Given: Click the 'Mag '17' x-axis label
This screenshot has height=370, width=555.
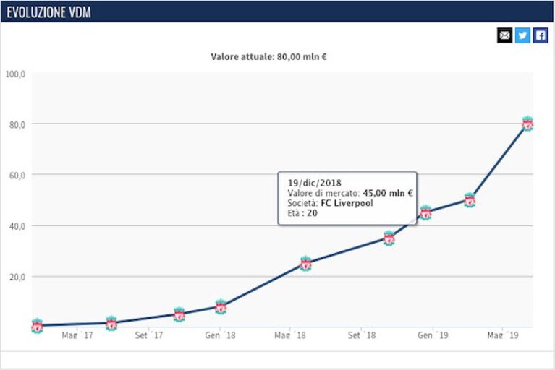Looking at the screenshot, I should (77, 335).
